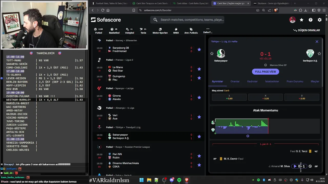Click the search matches input field
The width and height of the screenshot is (328, 184).
[187, 20]
